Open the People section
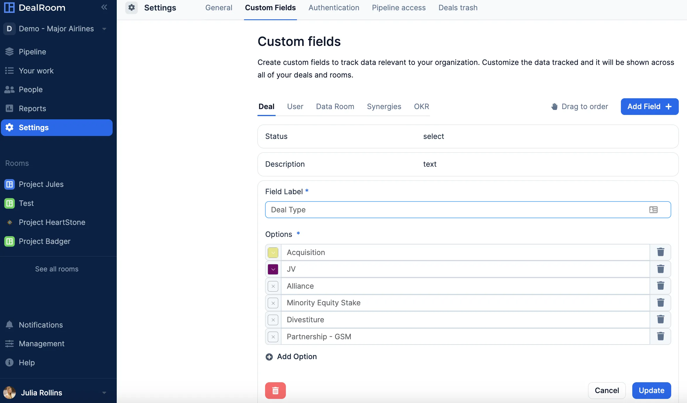687x403 pixels. pyautogui.click(x=30, y=89)
